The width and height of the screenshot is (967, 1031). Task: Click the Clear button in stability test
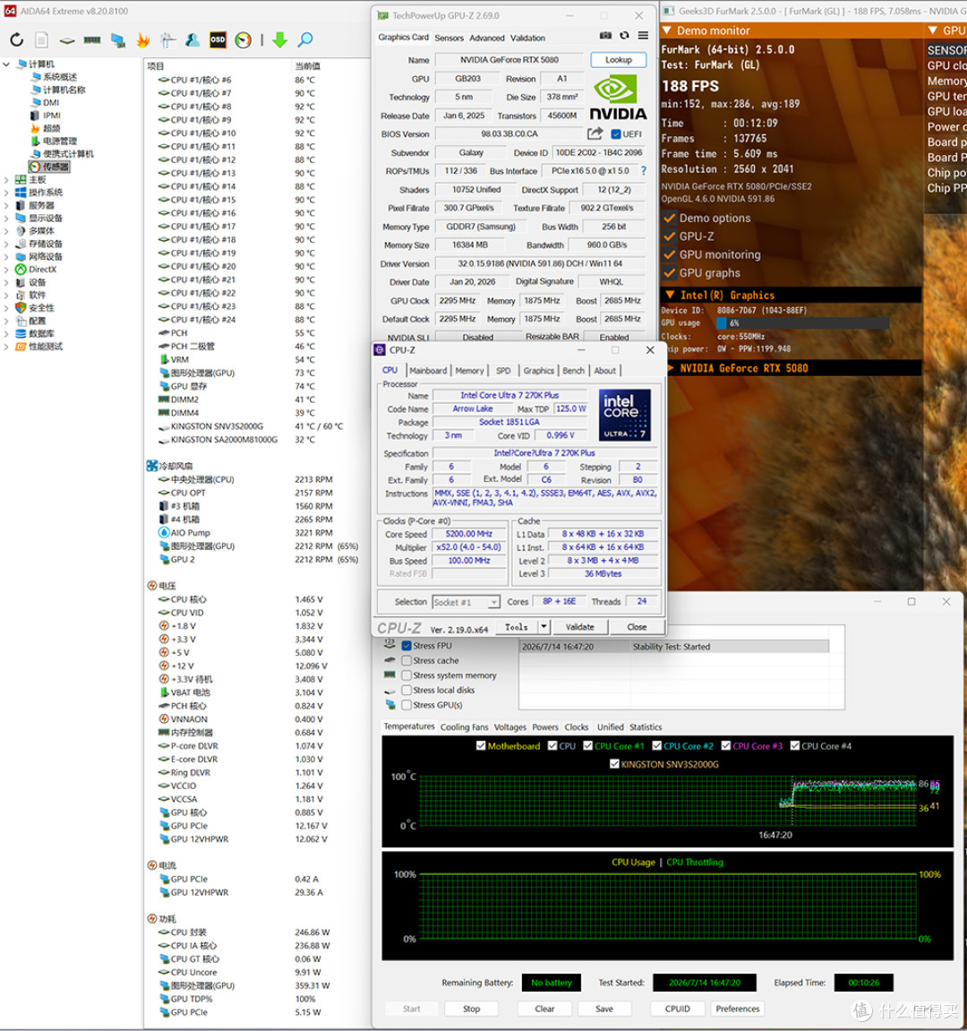(x=544, y=1009)
